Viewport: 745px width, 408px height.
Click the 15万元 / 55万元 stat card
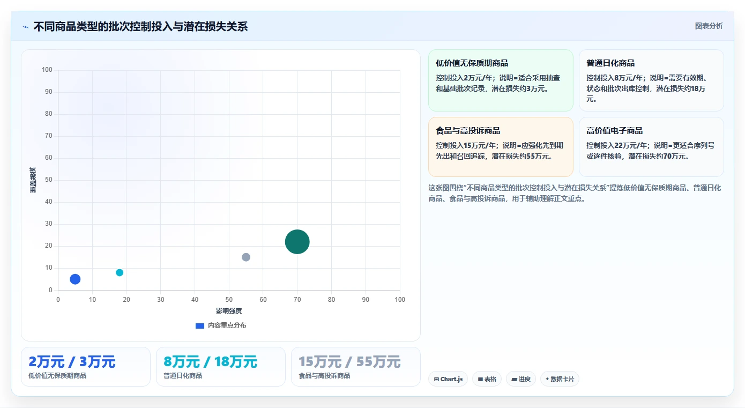[x=356, y=367]
